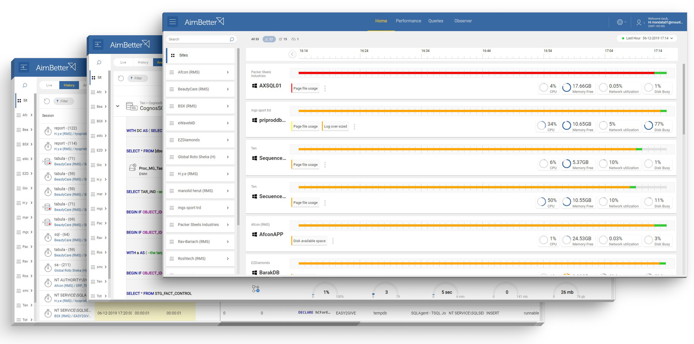Collapse the CognosS query group chevron in middle window
The image size is (694, 344).
tap(118, 106)
